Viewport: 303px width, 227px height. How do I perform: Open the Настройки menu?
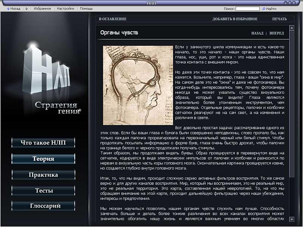[x=66, y=8]
